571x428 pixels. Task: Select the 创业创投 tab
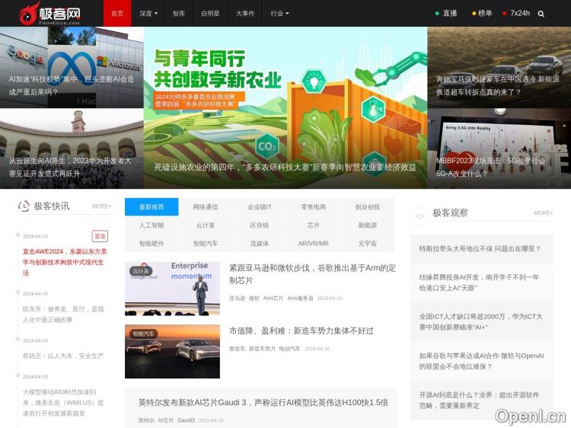pos(368,207)
